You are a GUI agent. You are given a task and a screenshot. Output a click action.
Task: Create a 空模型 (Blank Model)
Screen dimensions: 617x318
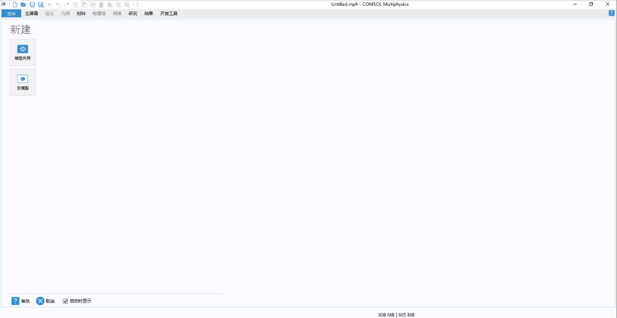pyautogui.click(x=23, y=82)
